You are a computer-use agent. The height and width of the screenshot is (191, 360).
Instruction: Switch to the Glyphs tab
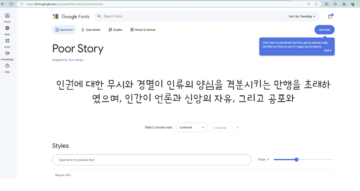coord(115,30)
